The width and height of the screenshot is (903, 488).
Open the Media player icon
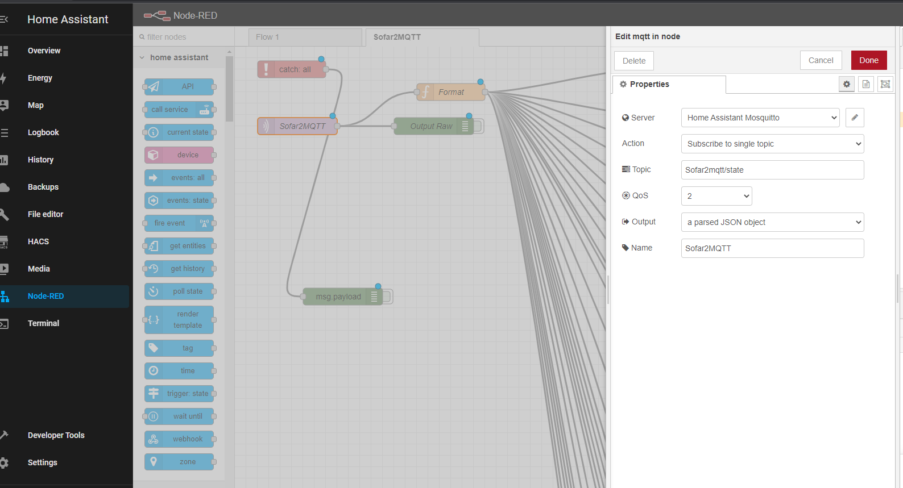point(4,269)
